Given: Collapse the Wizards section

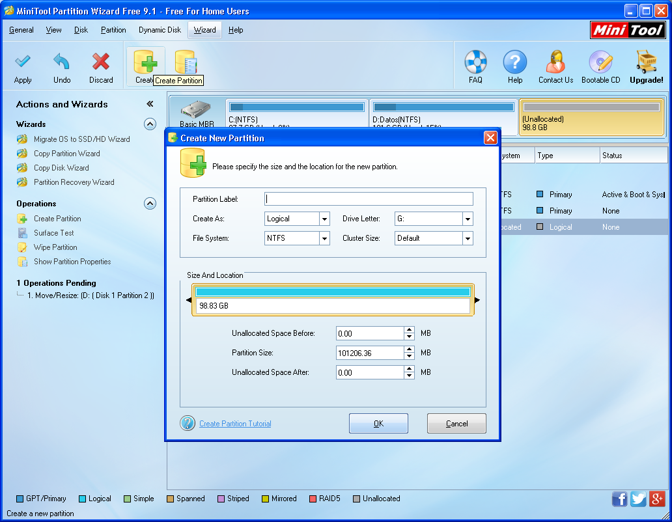Looking at the screenshot, I should tap(150, 124).
